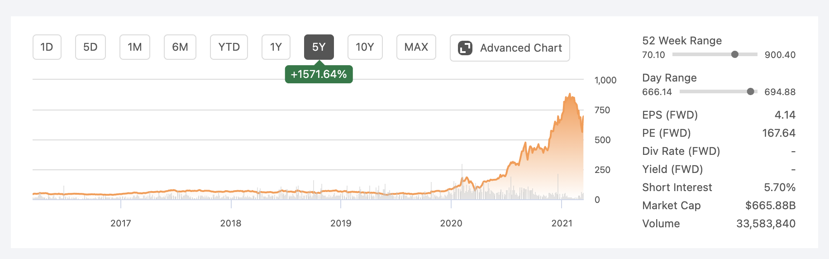
Task: Click the 52 Week Range slider dot
Action: point(735,54)
